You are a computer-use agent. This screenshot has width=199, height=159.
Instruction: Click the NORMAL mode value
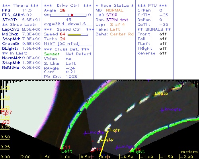pos(115,10)
